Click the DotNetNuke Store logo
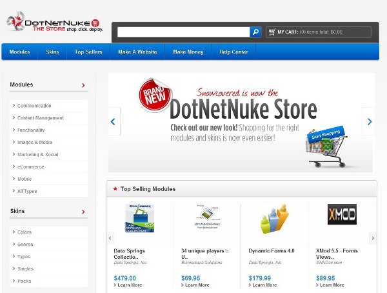This screenshot has height=293, width=387. click(x=55, y=23)
